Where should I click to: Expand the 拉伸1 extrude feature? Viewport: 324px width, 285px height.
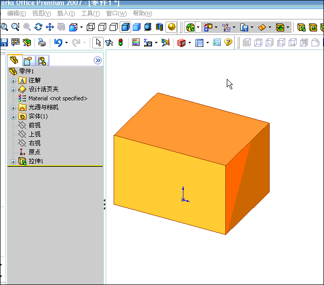point(13,162)
